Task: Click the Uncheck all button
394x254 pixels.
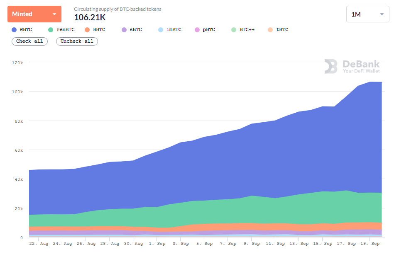Action: click(x=77, y=41)
